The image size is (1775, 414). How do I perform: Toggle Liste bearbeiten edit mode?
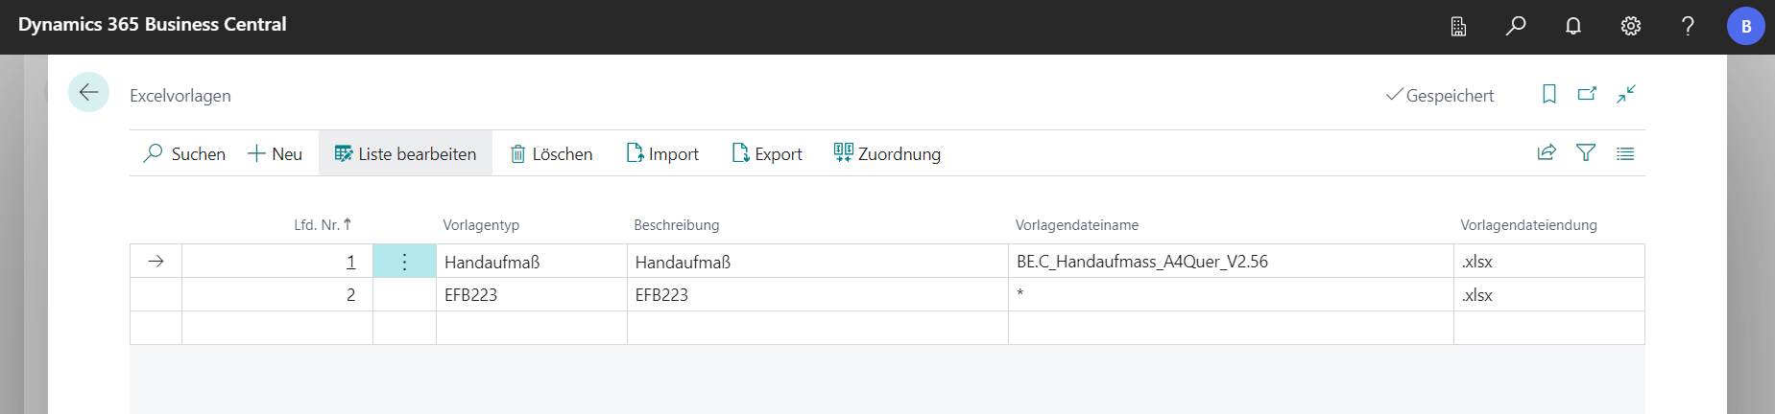(x=405, y=153)
